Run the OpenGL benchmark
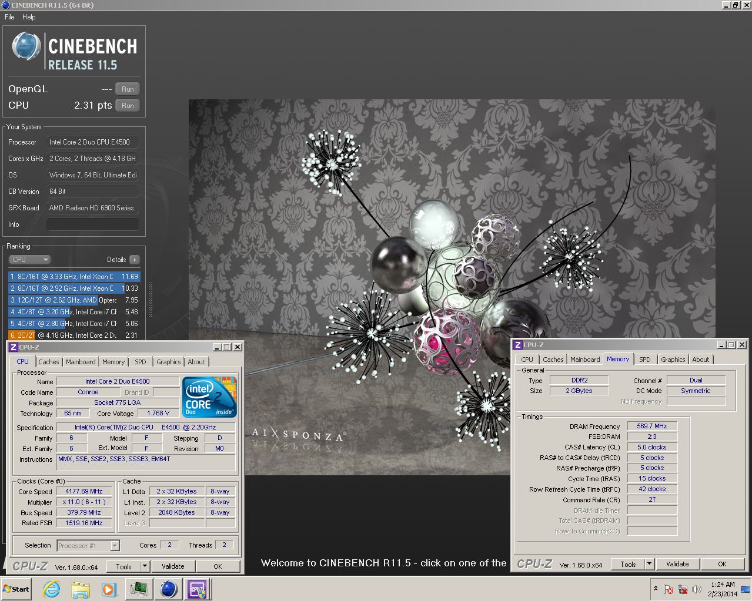Viewport: 752px width, 601px height. 128,89
